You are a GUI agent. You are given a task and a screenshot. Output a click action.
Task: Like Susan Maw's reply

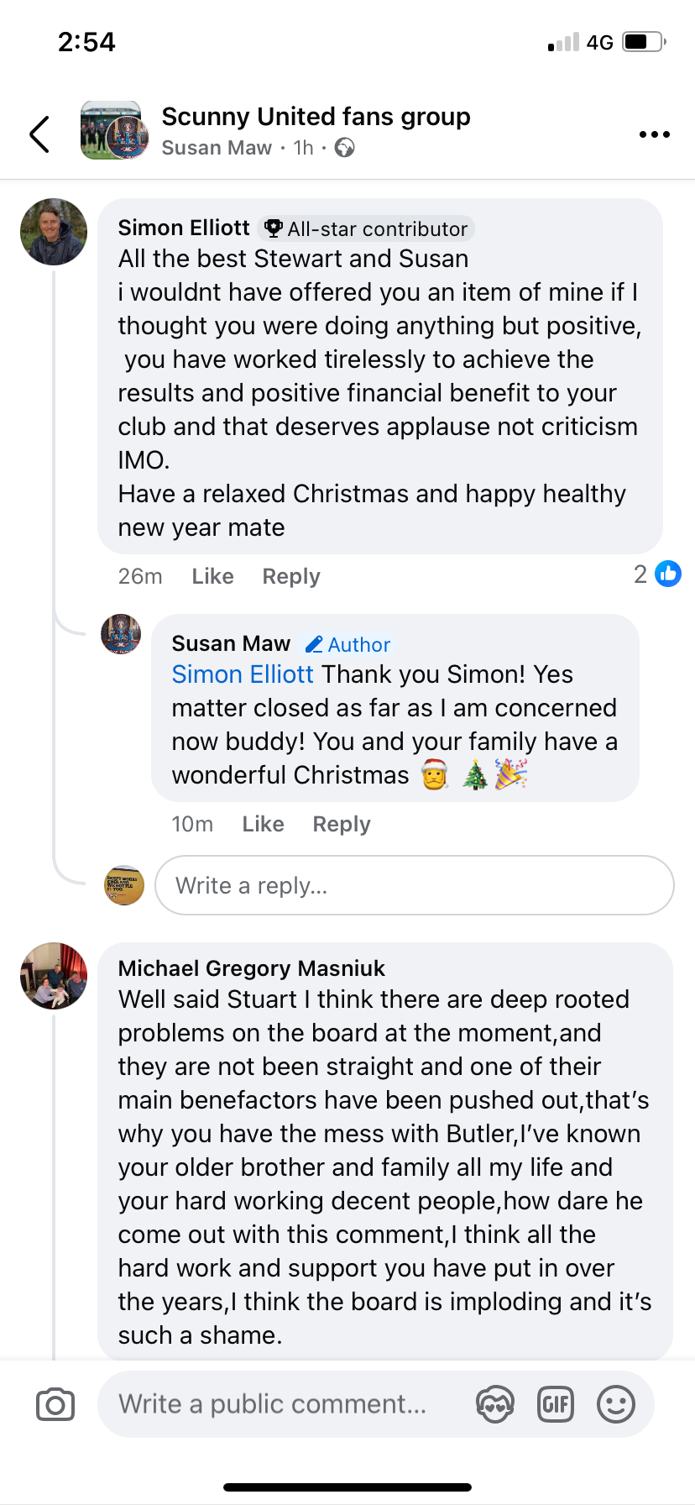click(263, 824)
